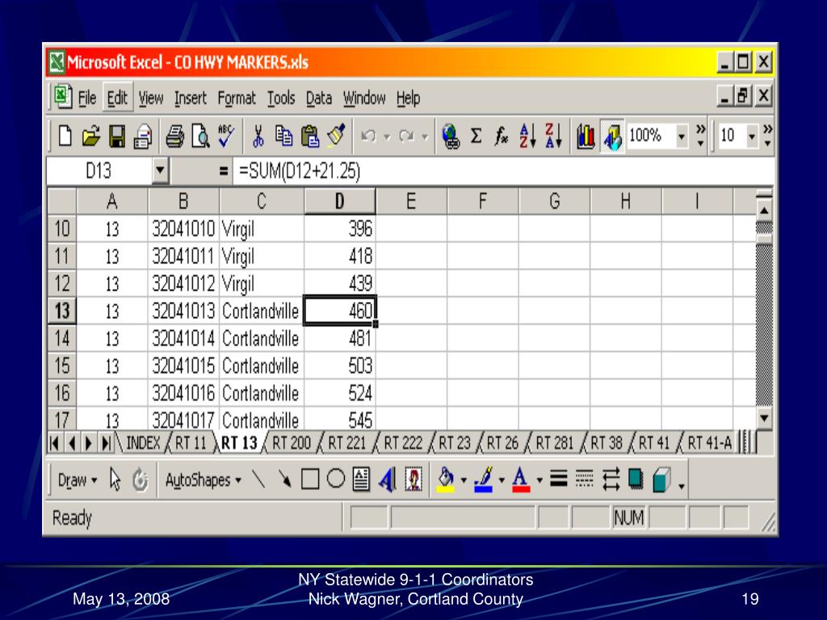Click the Line Style icon
Image resolution: width=827 pixels, height=620 pixels.
coord(559,479)
